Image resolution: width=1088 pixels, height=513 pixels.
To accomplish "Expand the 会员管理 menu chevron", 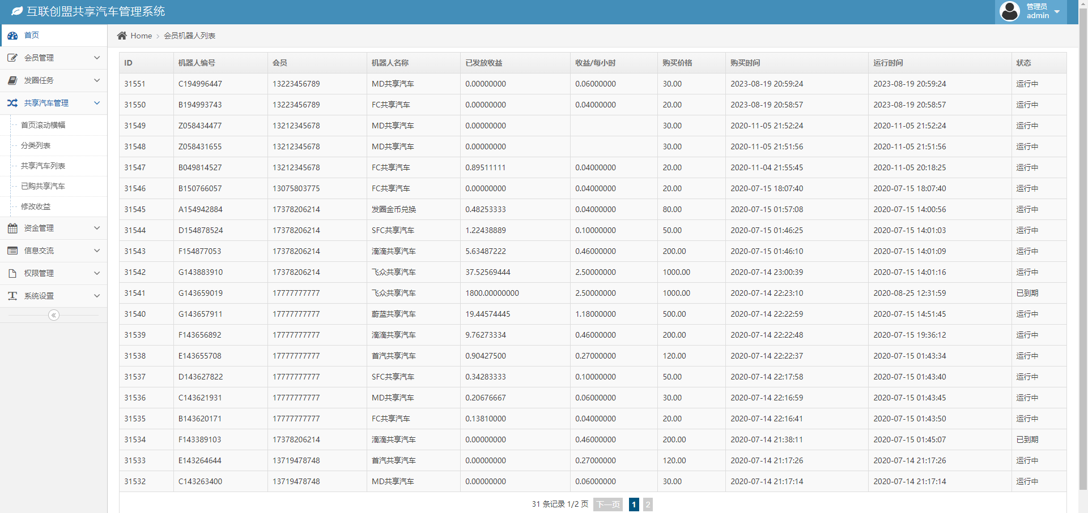I will click(97, 58).
